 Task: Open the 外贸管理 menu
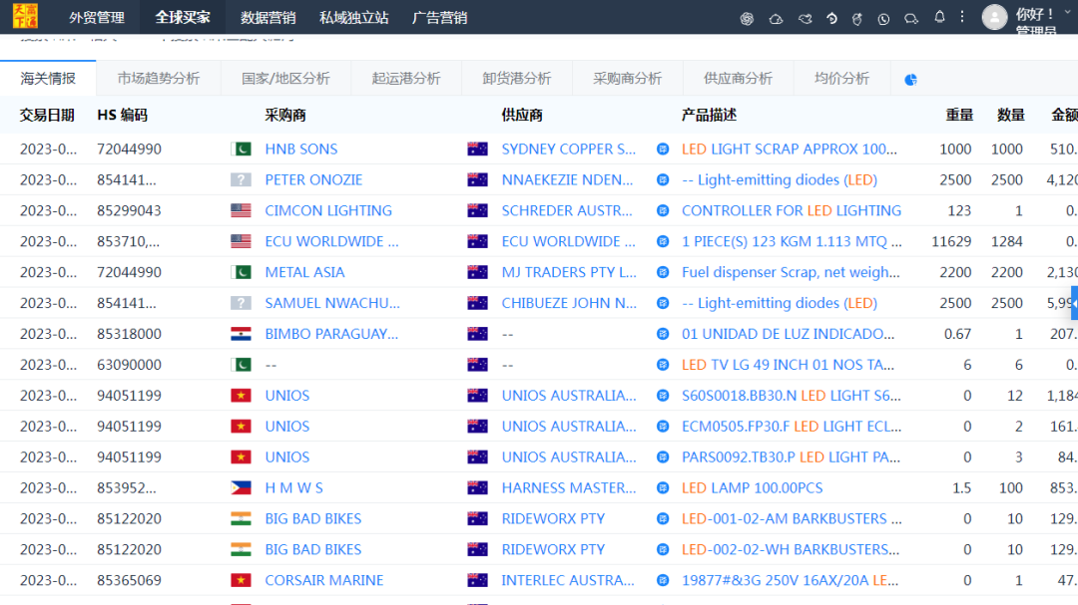coord(96,17)
